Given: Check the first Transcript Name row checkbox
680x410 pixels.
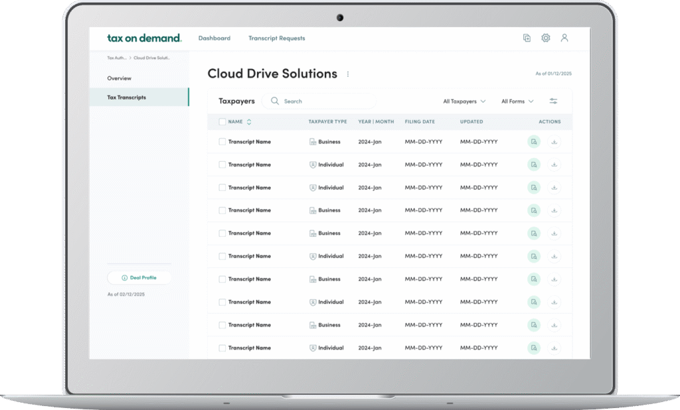Looking at the screenshot, I should (222, 142).
